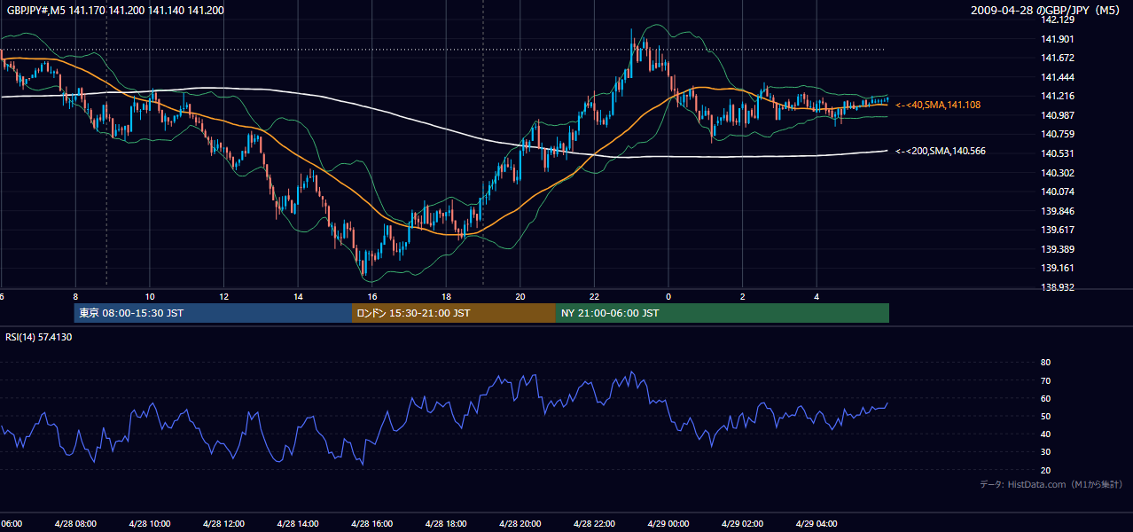Click hour 16 on price chart axis
Viewport: 1133px width, 532px height.
(372, 297)
